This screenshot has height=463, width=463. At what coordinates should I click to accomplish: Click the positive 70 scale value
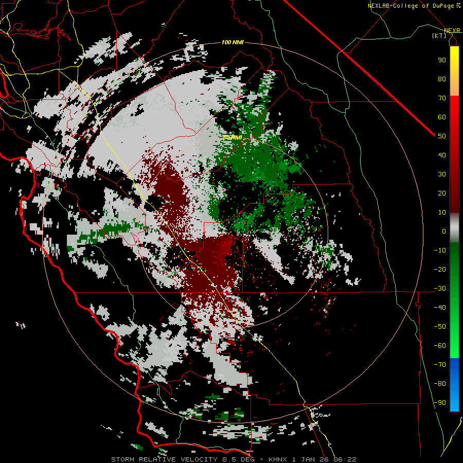pyautogui.click(x=442, y=98)
